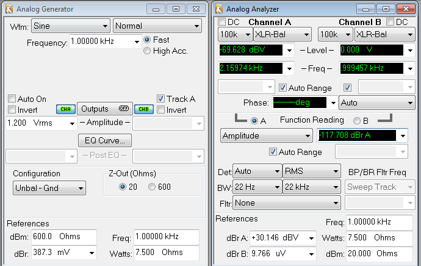Select Function Reading channel A radio
This screenshot has height=266, width=421.
point(254,121)
